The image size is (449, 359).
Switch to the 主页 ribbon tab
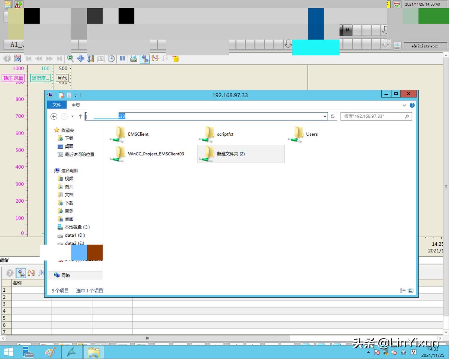(x=76, y=105)
